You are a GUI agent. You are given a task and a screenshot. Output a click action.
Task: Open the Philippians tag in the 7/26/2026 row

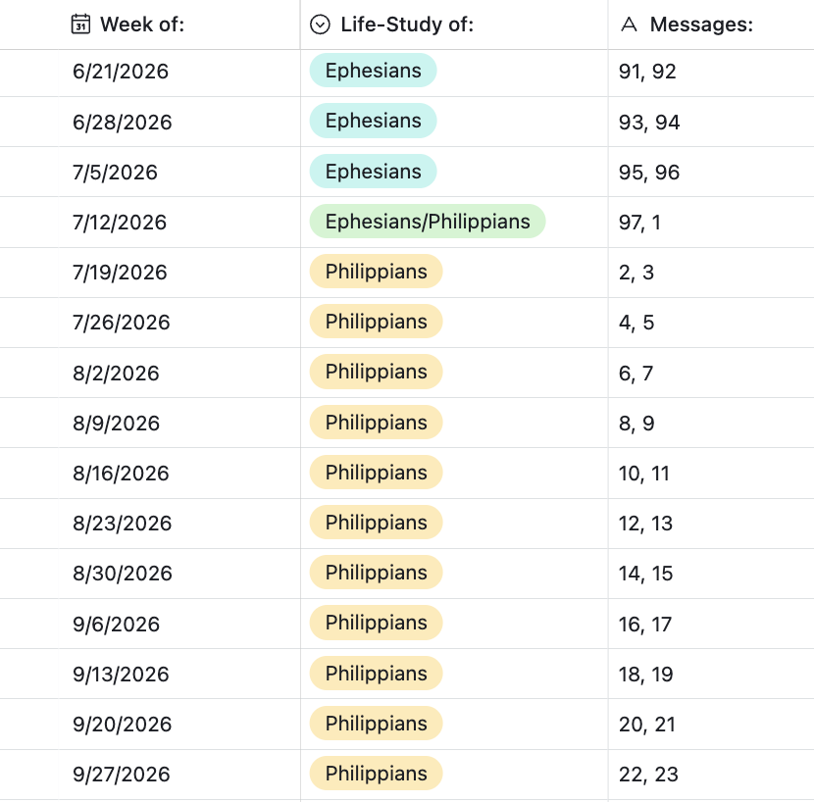pyautogui.click(x=377, y=322)
